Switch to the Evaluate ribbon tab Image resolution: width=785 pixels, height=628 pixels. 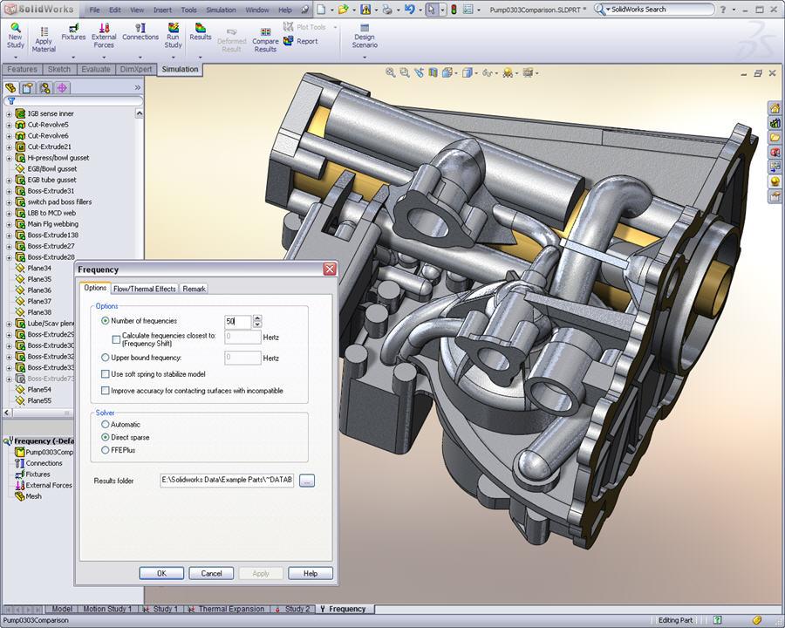click(x=96, y=69)
